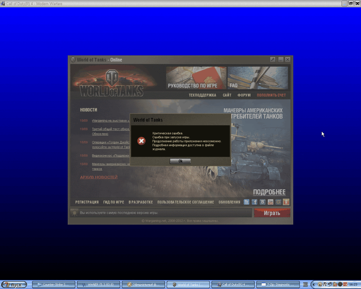The width and height of the screenshot is (361, 289).
Task: Open the ФОРУМ menu link
Action: click(x=244, y=95)
